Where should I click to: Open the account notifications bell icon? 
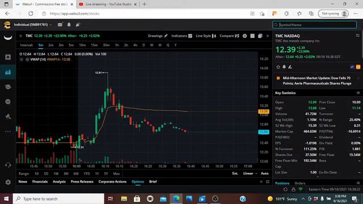coord(69,24)
